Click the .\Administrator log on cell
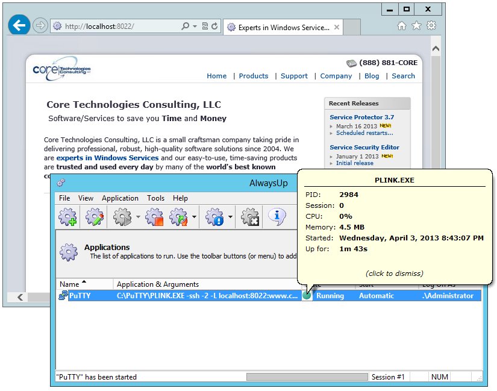This screenshot has width=497, height=391. click(448, 296)
